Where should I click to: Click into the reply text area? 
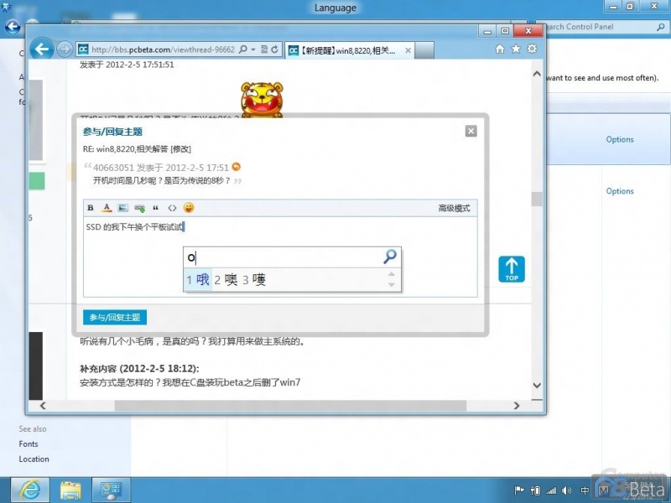(x=280, y=257)
